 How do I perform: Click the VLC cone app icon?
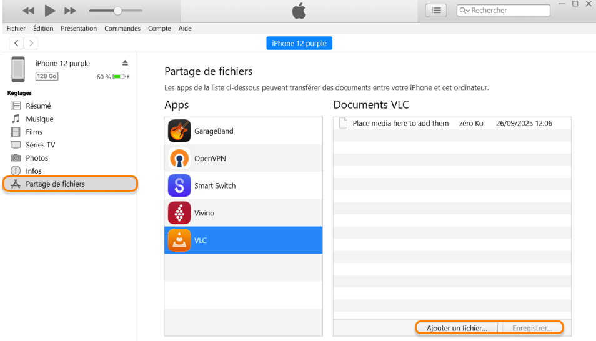179,240
